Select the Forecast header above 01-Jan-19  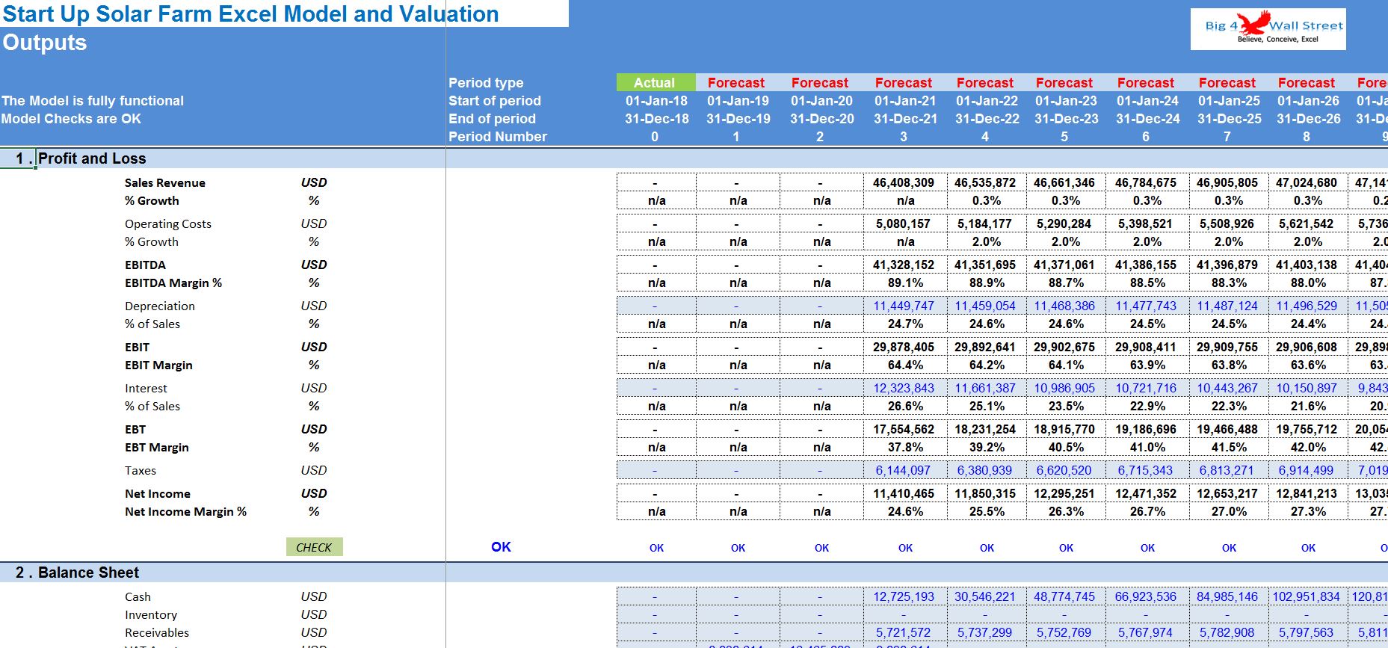click(x=736, y=82)
